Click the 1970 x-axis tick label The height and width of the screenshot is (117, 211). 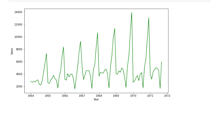133,96
